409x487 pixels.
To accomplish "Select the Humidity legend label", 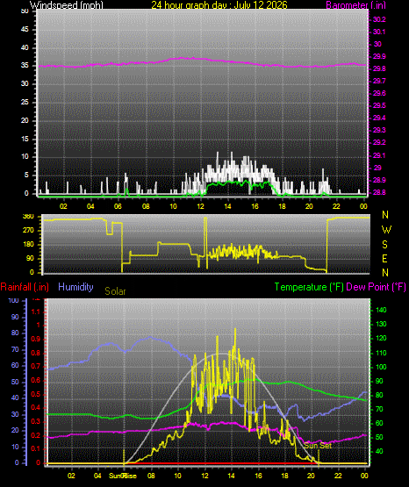I will click(75, 287).
